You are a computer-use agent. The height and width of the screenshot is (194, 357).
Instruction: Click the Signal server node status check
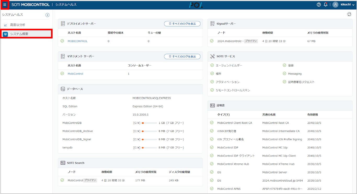[x=212, y=41]
